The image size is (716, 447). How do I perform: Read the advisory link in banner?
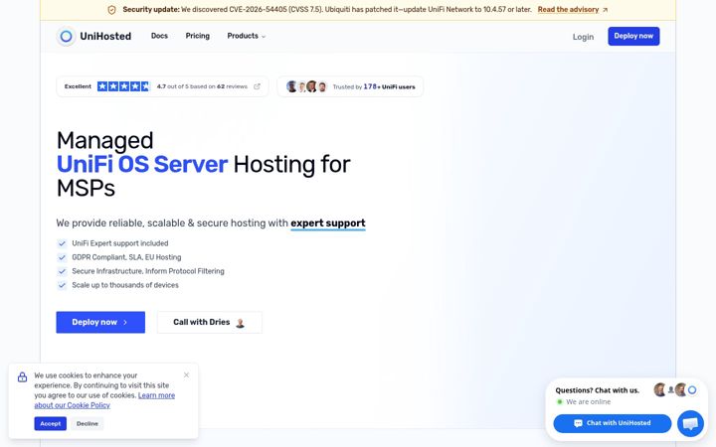(568, 10)
